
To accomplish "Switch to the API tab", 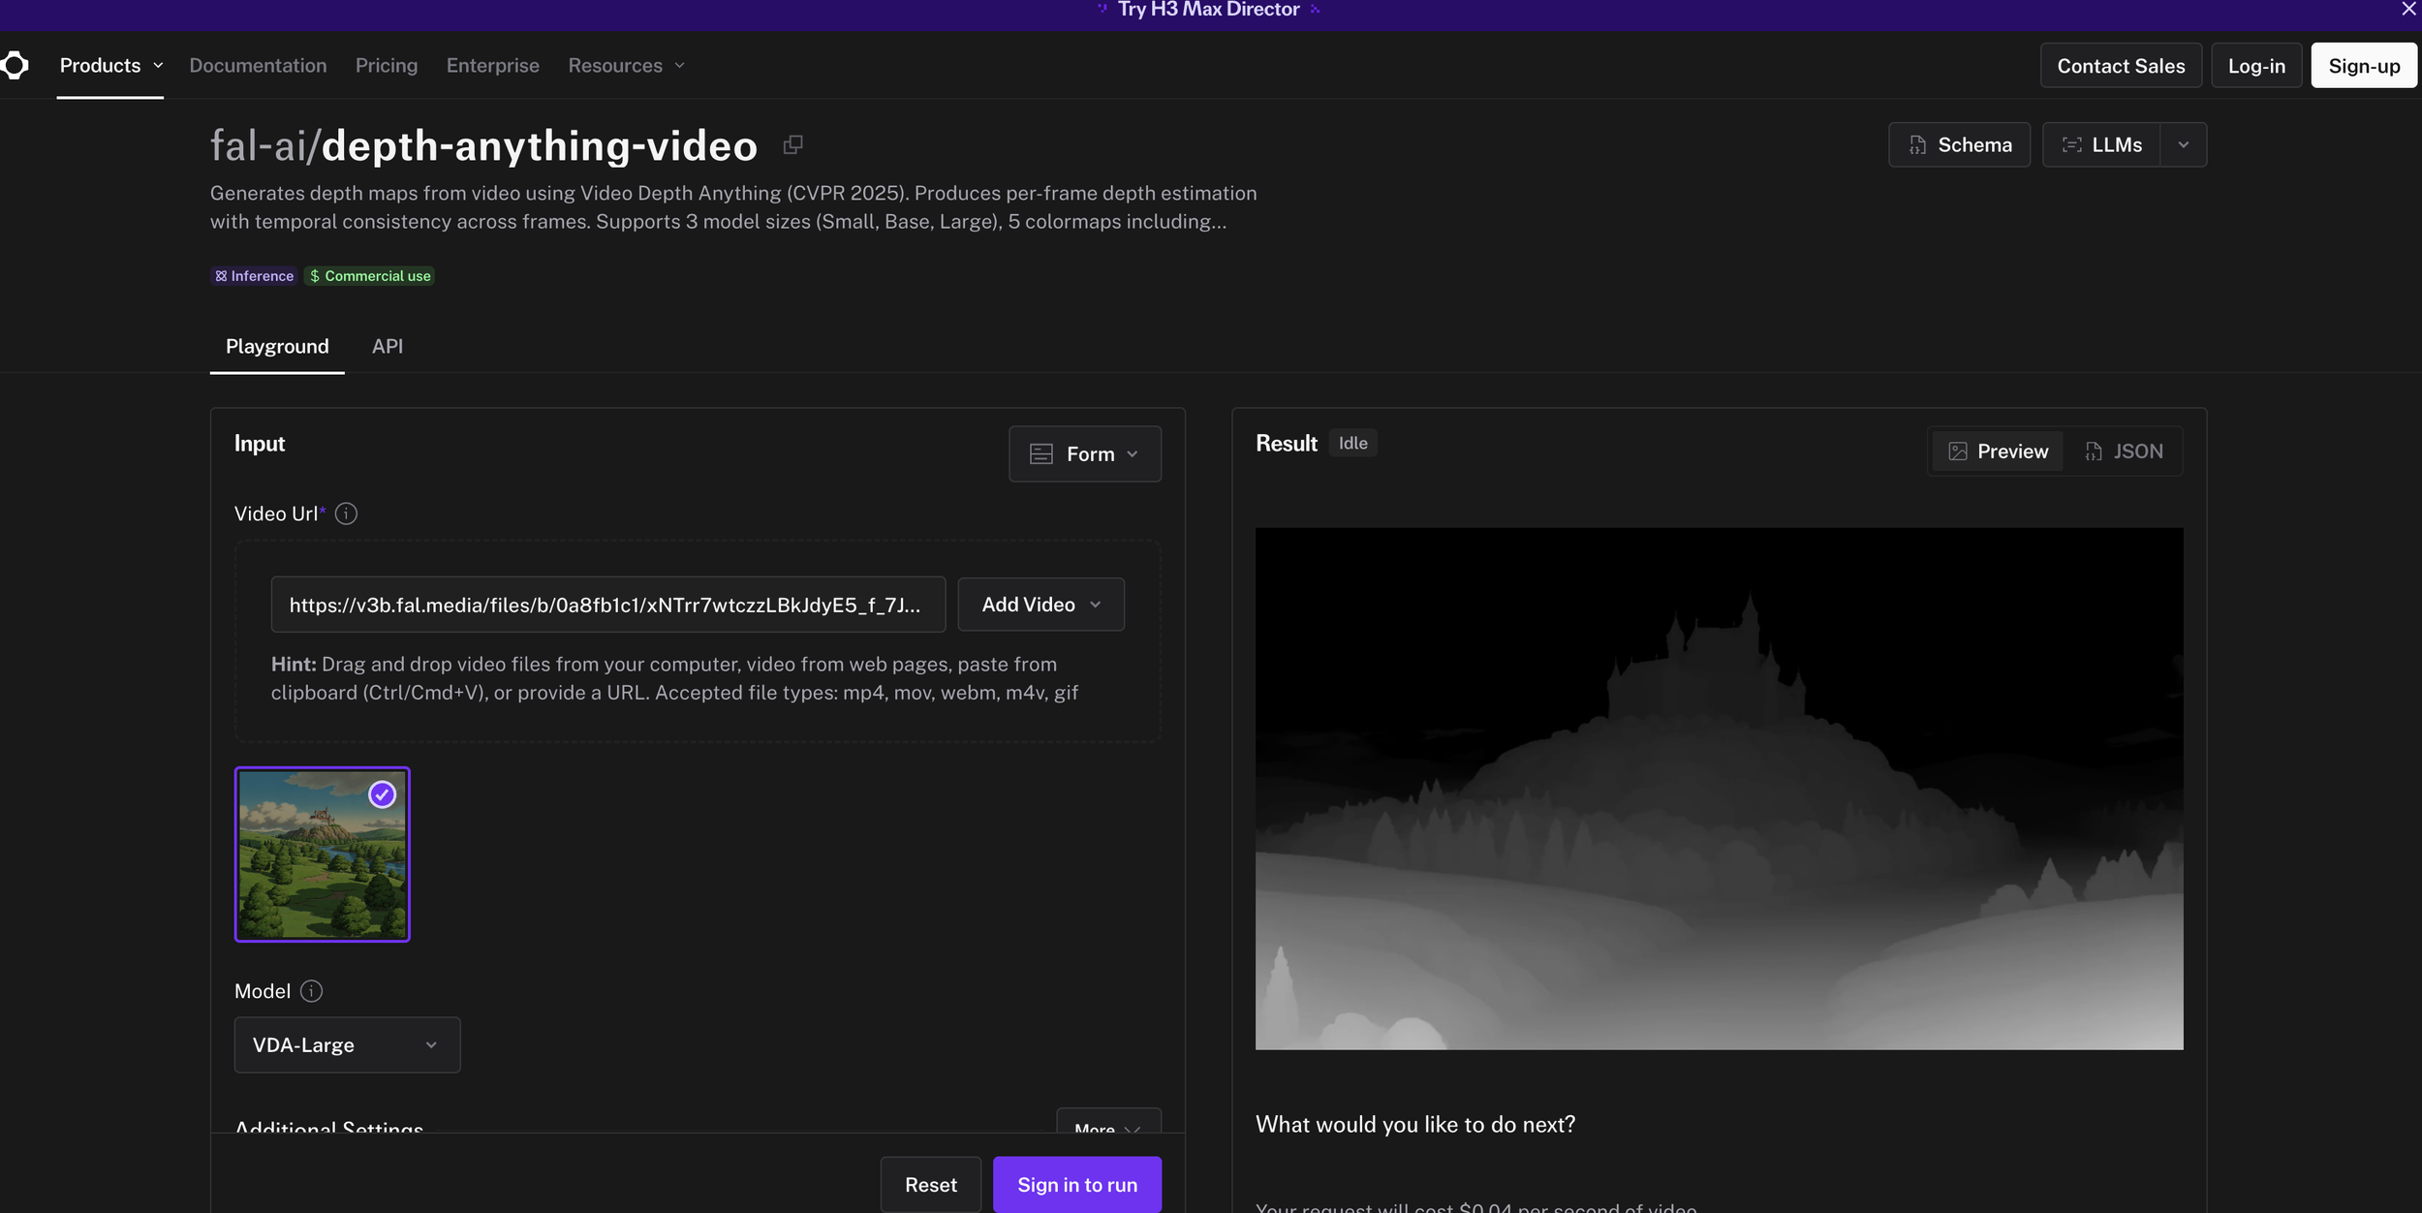I will 388,347.
